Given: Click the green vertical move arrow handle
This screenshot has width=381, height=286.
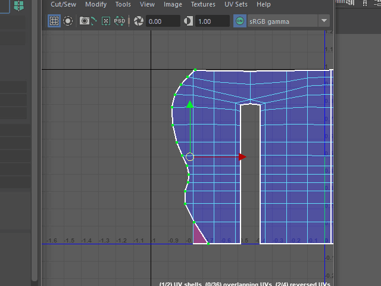Looking at the screenshot, I should point(190,105).
